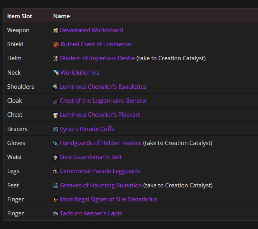The height and width of the screenshot is (229, 258).
Task: Click the Most Regal Signet ring icon
Action: coord(55,200)
